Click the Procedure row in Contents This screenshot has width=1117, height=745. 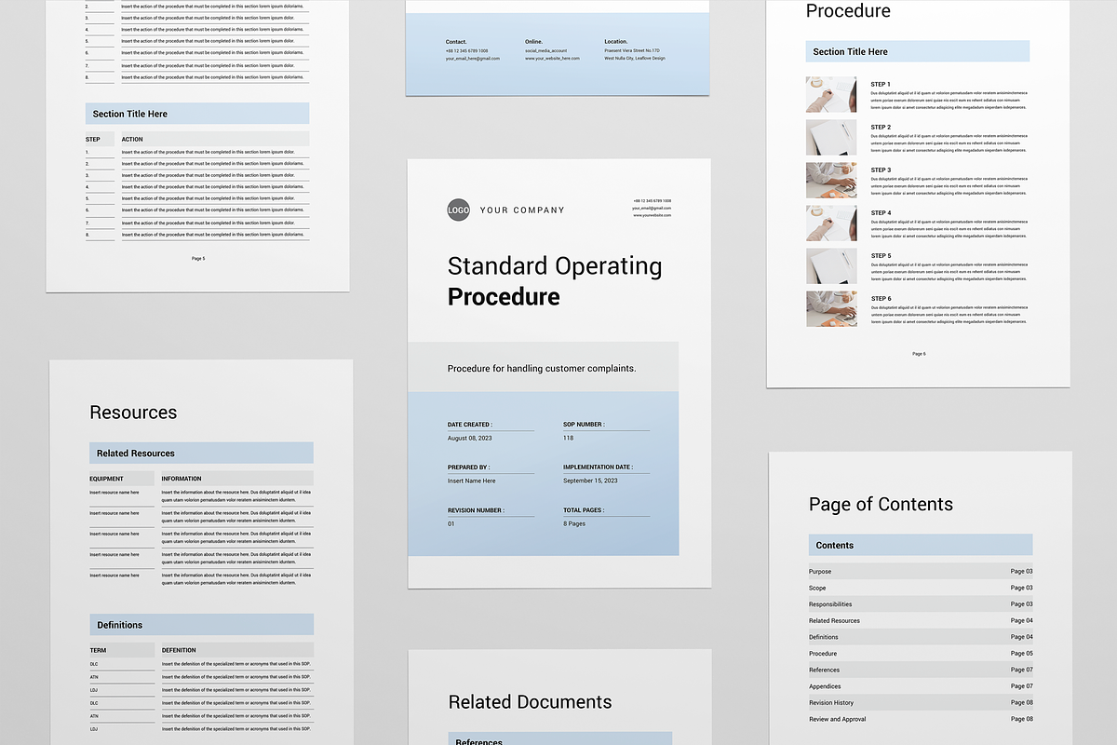pos(921,654)
